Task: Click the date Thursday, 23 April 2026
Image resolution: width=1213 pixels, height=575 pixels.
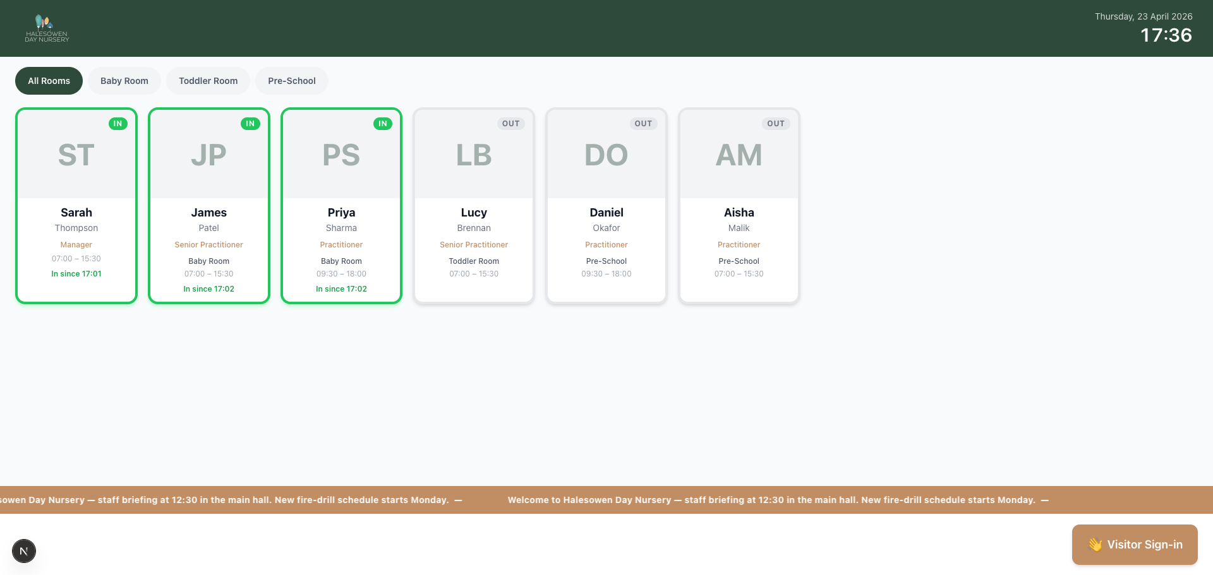Action: (1144, 16)
